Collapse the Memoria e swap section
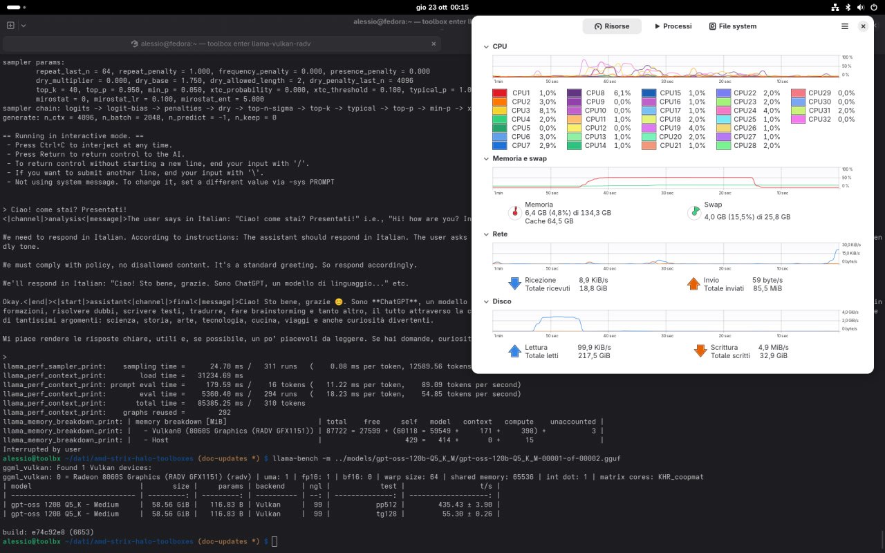Screen dimensions: 885x553 coord(487,158)
